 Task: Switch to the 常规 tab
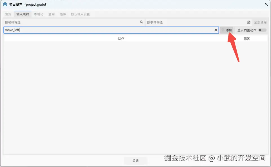click(8, 14)
